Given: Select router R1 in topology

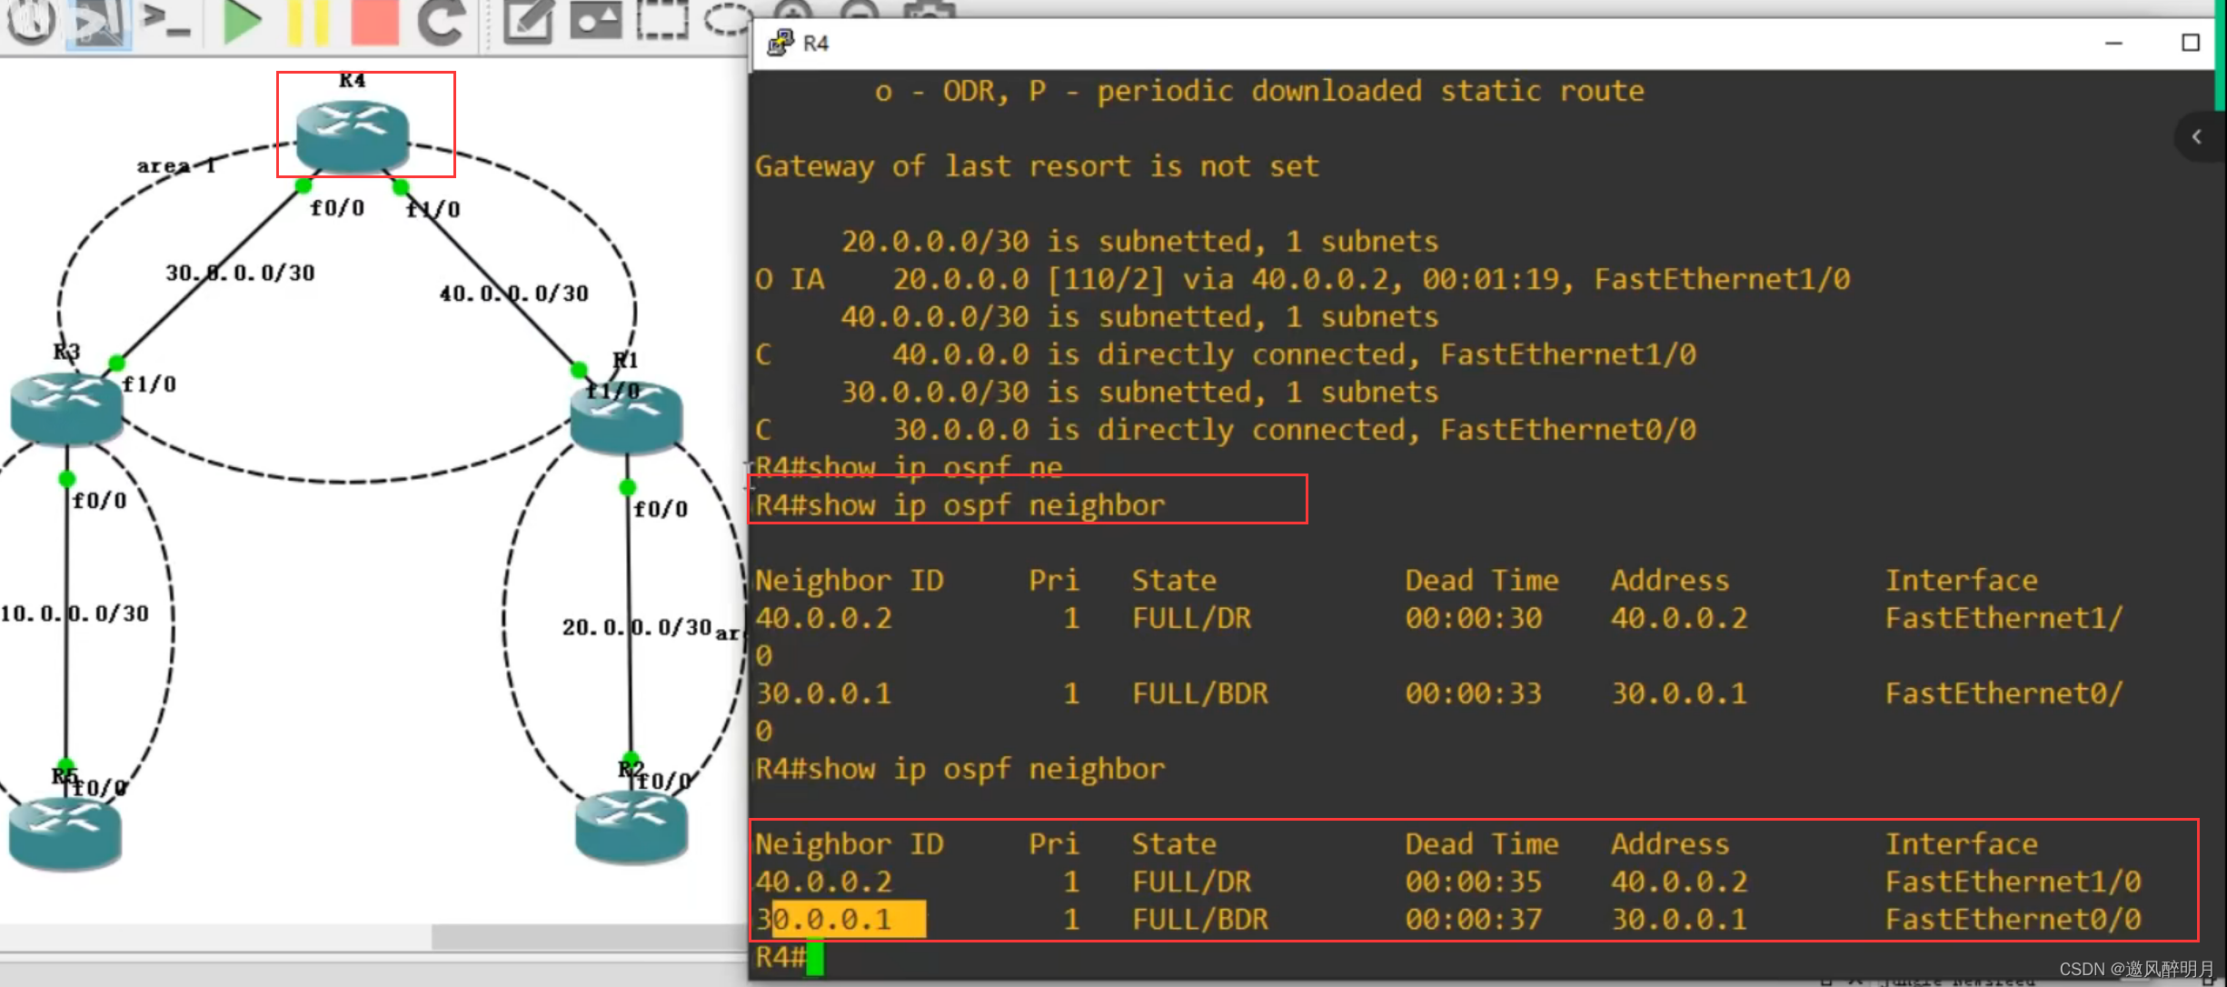Looking at the screenshot, I should 626,418.
